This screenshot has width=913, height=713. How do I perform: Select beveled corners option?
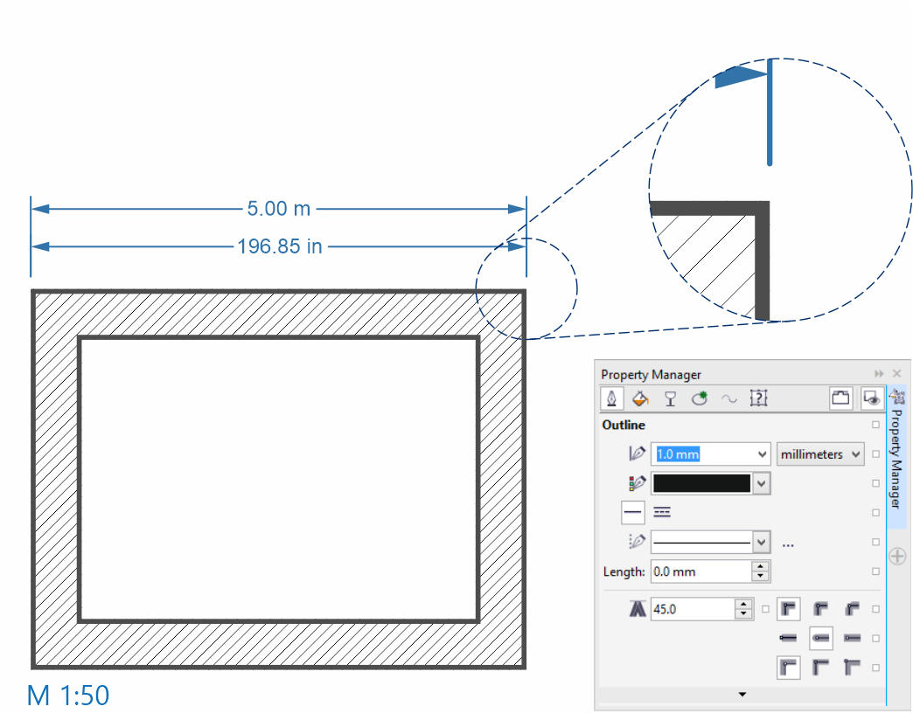pos(853,609)
